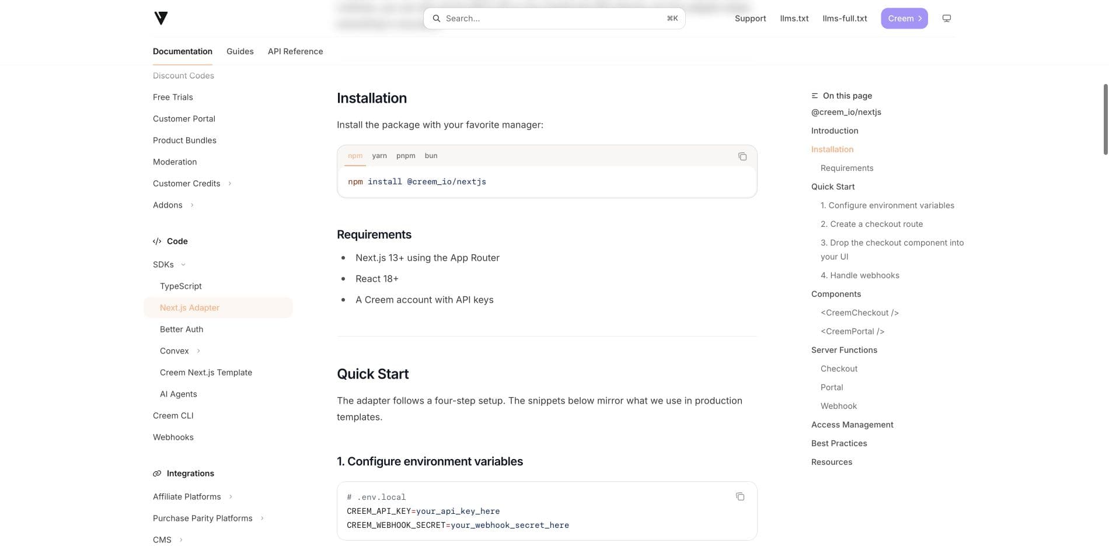Select the yarn package manager tab

379,156
